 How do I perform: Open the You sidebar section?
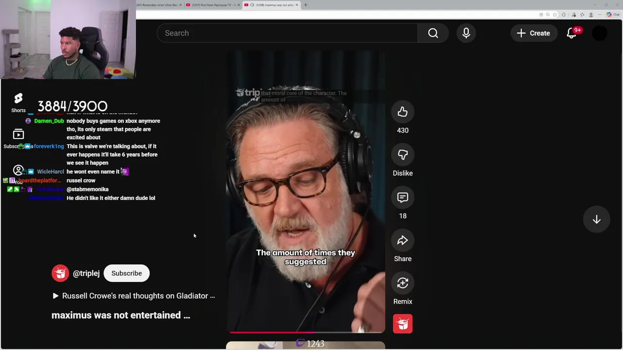[x=18, y=174]
